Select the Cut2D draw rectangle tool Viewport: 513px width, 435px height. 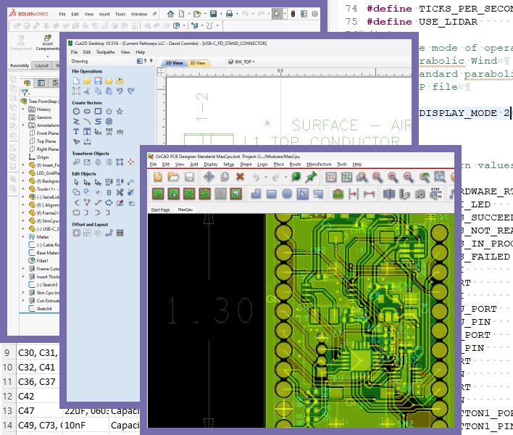98,111
